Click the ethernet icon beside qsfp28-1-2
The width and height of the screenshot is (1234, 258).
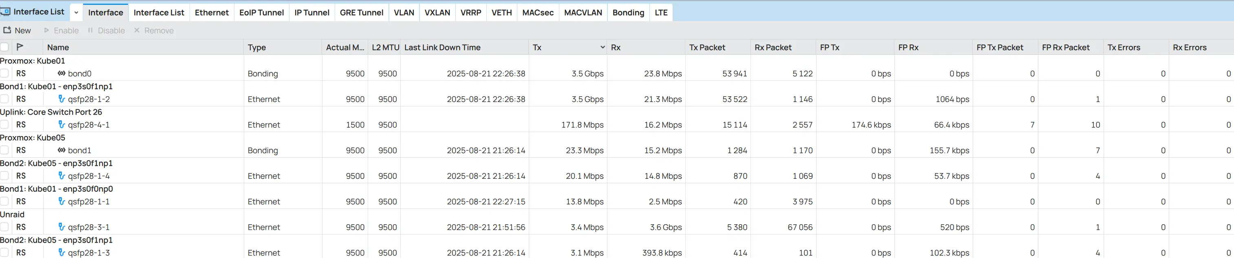point(61,99)
